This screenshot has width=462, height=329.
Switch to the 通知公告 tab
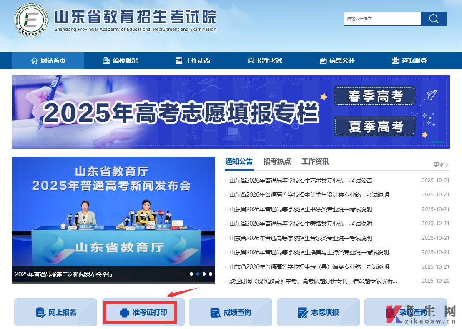click(239, 162)
